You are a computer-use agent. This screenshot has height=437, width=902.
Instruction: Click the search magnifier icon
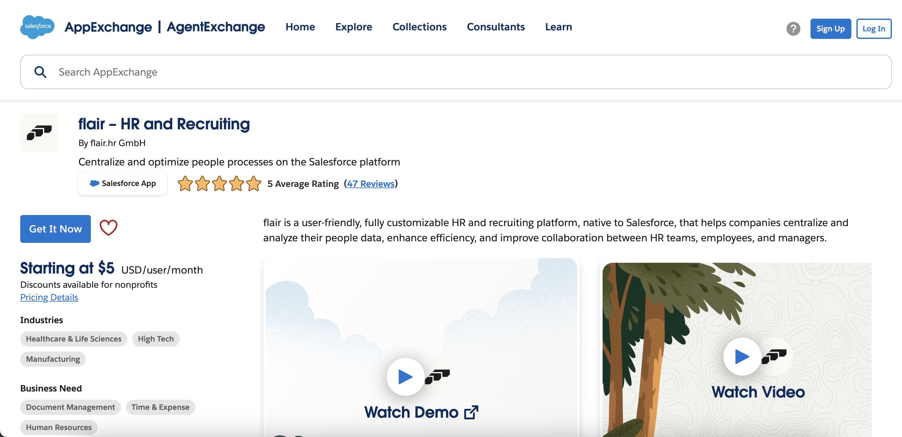coord(41,72)
